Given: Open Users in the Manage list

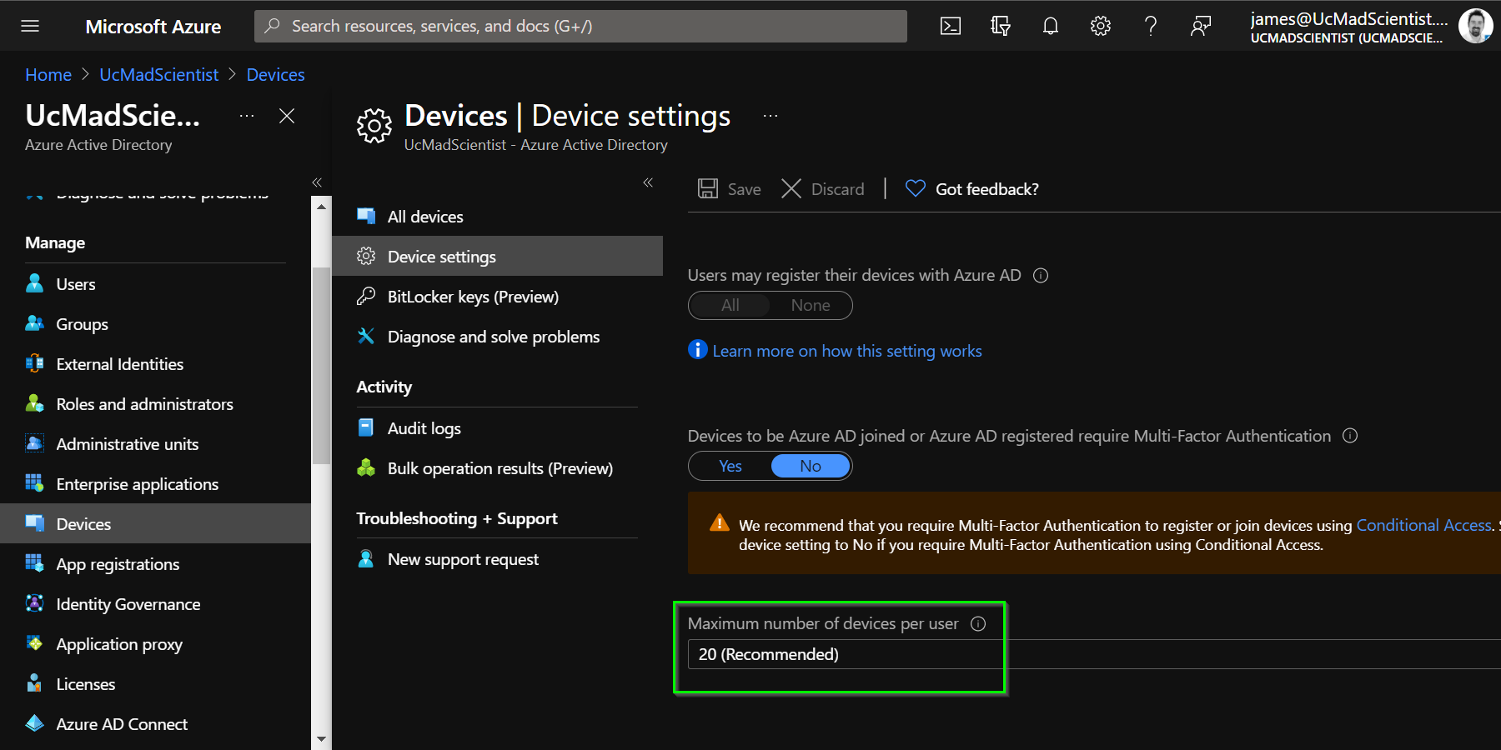Looking at the screenshot, I should tap(155, 283).
